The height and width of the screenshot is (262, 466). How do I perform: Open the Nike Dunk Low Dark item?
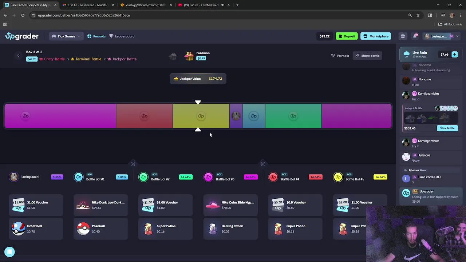[100, 205]
